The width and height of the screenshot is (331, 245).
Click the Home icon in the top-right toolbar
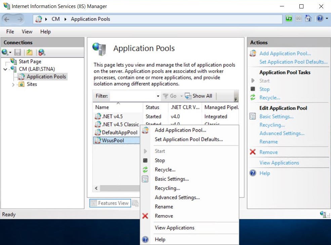pos(308,19)
